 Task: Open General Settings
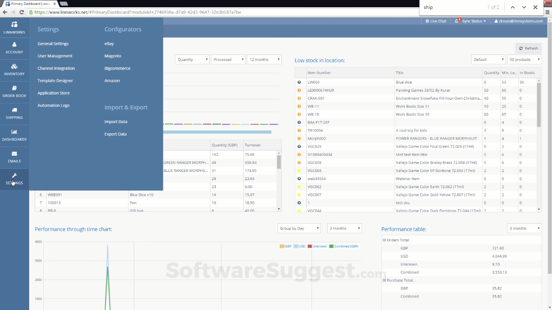[53, 44]
